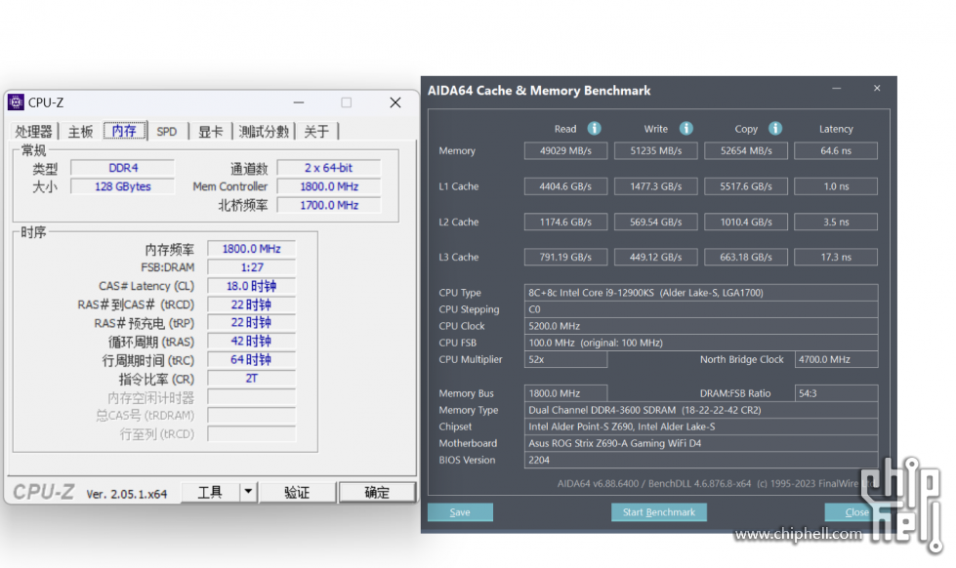Screen dimensions: 956x568
Task: Click L1 Cache Read value 4404.6 GB/s
Action: click(565, 186)
